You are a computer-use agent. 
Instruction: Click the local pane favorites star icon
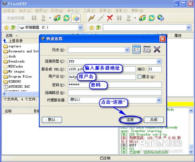click(x=6, y=27)
